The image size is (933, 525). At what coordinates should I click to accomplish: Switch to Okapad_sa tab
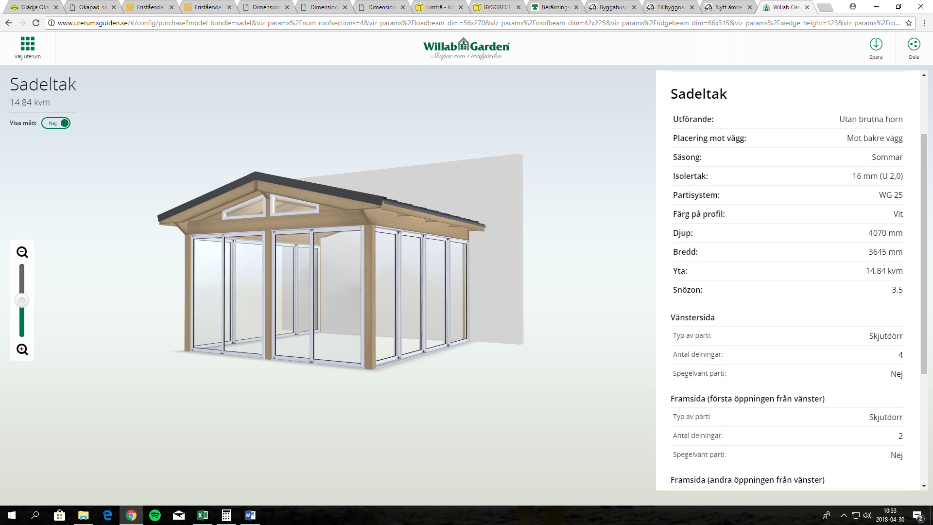[x=92, y=7]
